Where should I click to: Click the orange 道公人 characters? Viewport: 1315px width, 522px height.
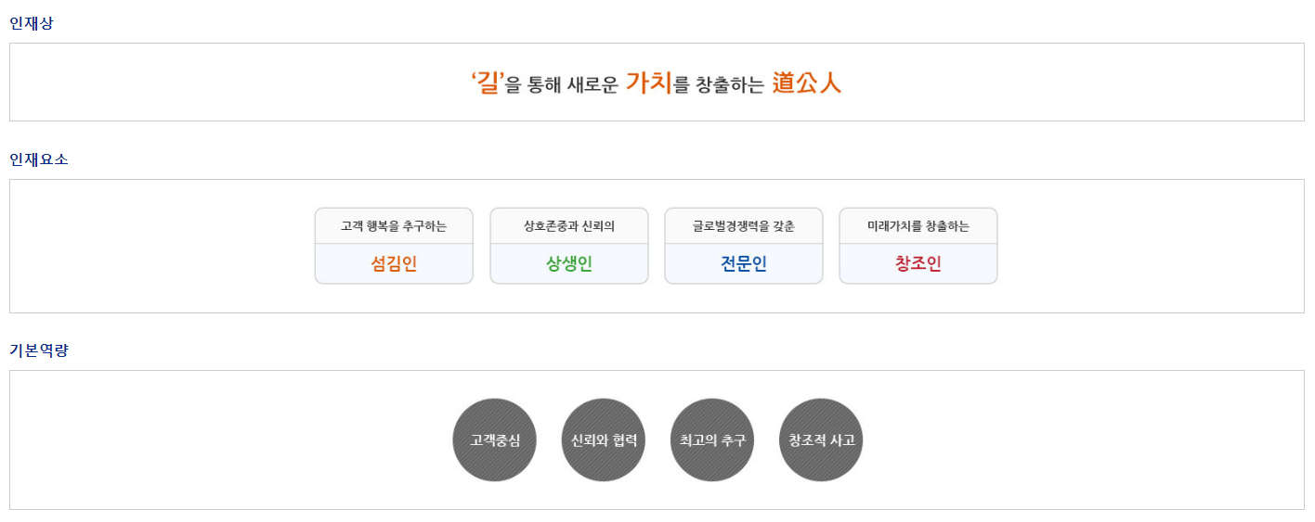pyautogui.click(x=806, y=83)
